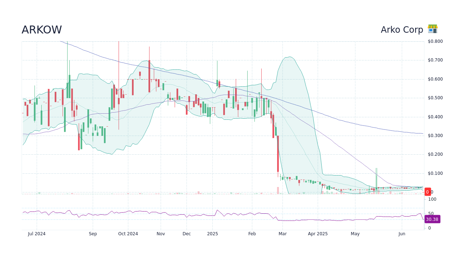Viewport: 460px width, 259px height.
Task: Click the store emoji icon beside Arko Corp
Action: (x=432, y=29)
